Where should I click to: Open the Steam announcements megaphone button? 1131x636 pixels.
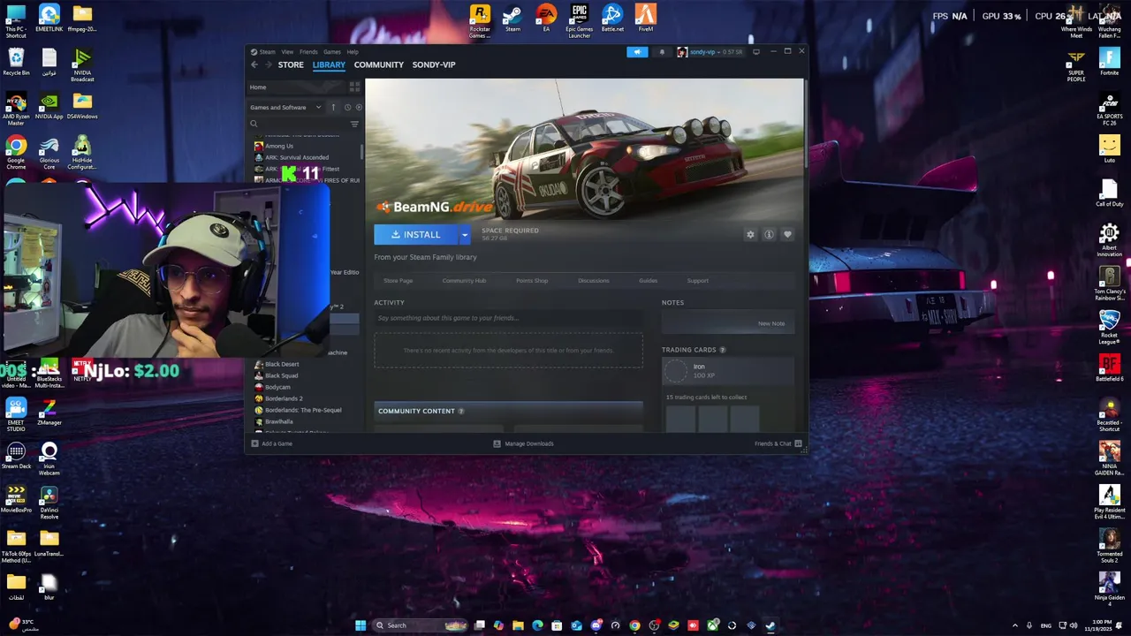pyautogui.click(x=637, y=52)
